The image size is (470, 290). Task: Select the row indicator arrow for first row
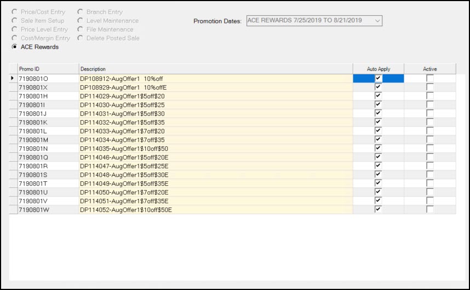[x=13, y=79]
